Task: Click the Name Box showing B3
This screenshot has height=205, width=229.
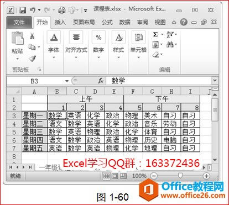Action: pos(35,81)
